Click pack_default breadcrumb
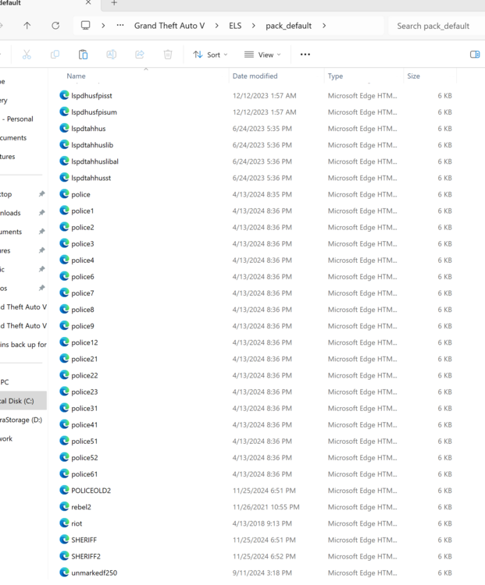The image size is (485, 585). 288,26
